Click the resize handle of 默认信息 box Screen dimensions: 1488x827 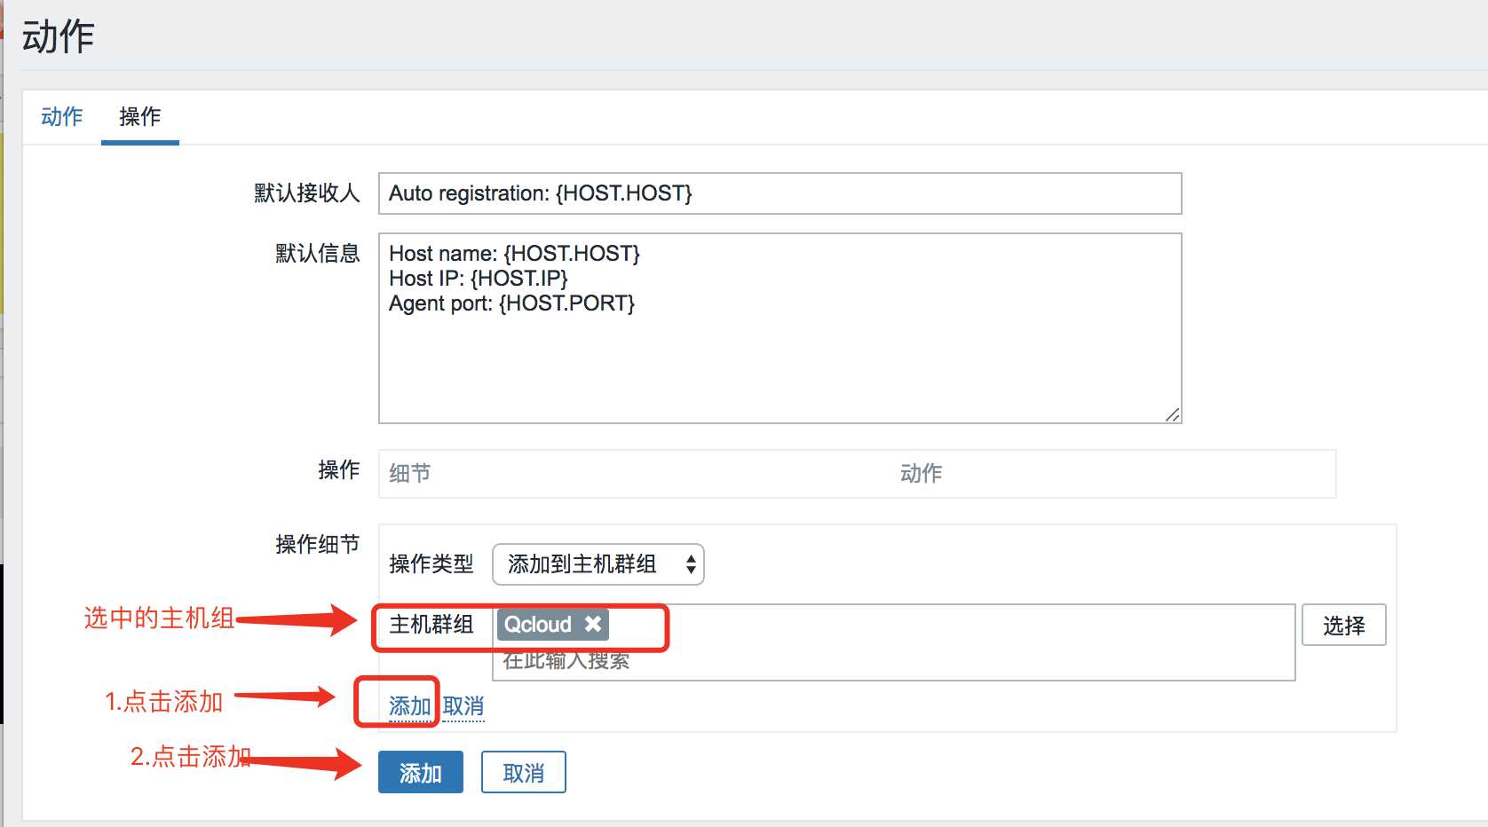click(x=1172, y=414)
